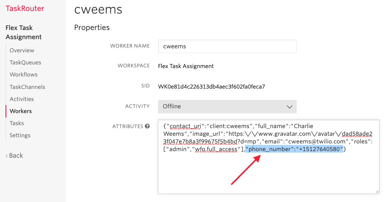This screenshot has height=202, width=388.
Task: Open the Overview section
Action: pos(22,50)
